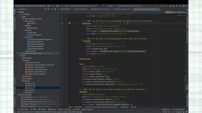
Task: Collapse the app module node
Action: click(x=17, y=12)
